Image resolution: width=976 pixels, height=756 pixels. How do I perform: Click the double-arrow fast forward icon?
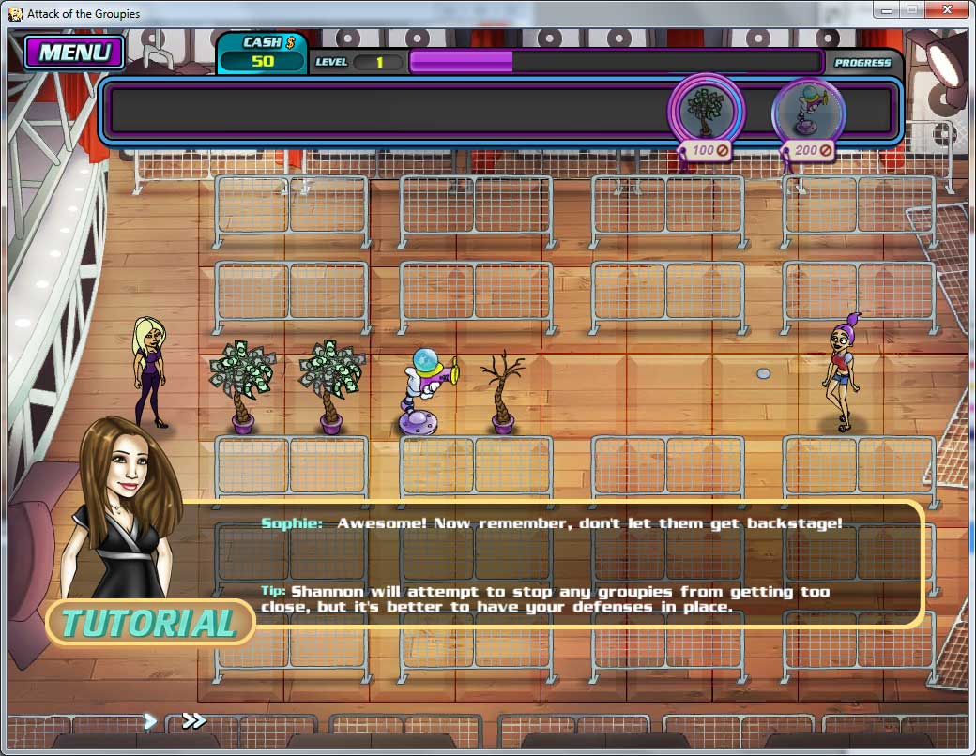[x=194, y=720]
